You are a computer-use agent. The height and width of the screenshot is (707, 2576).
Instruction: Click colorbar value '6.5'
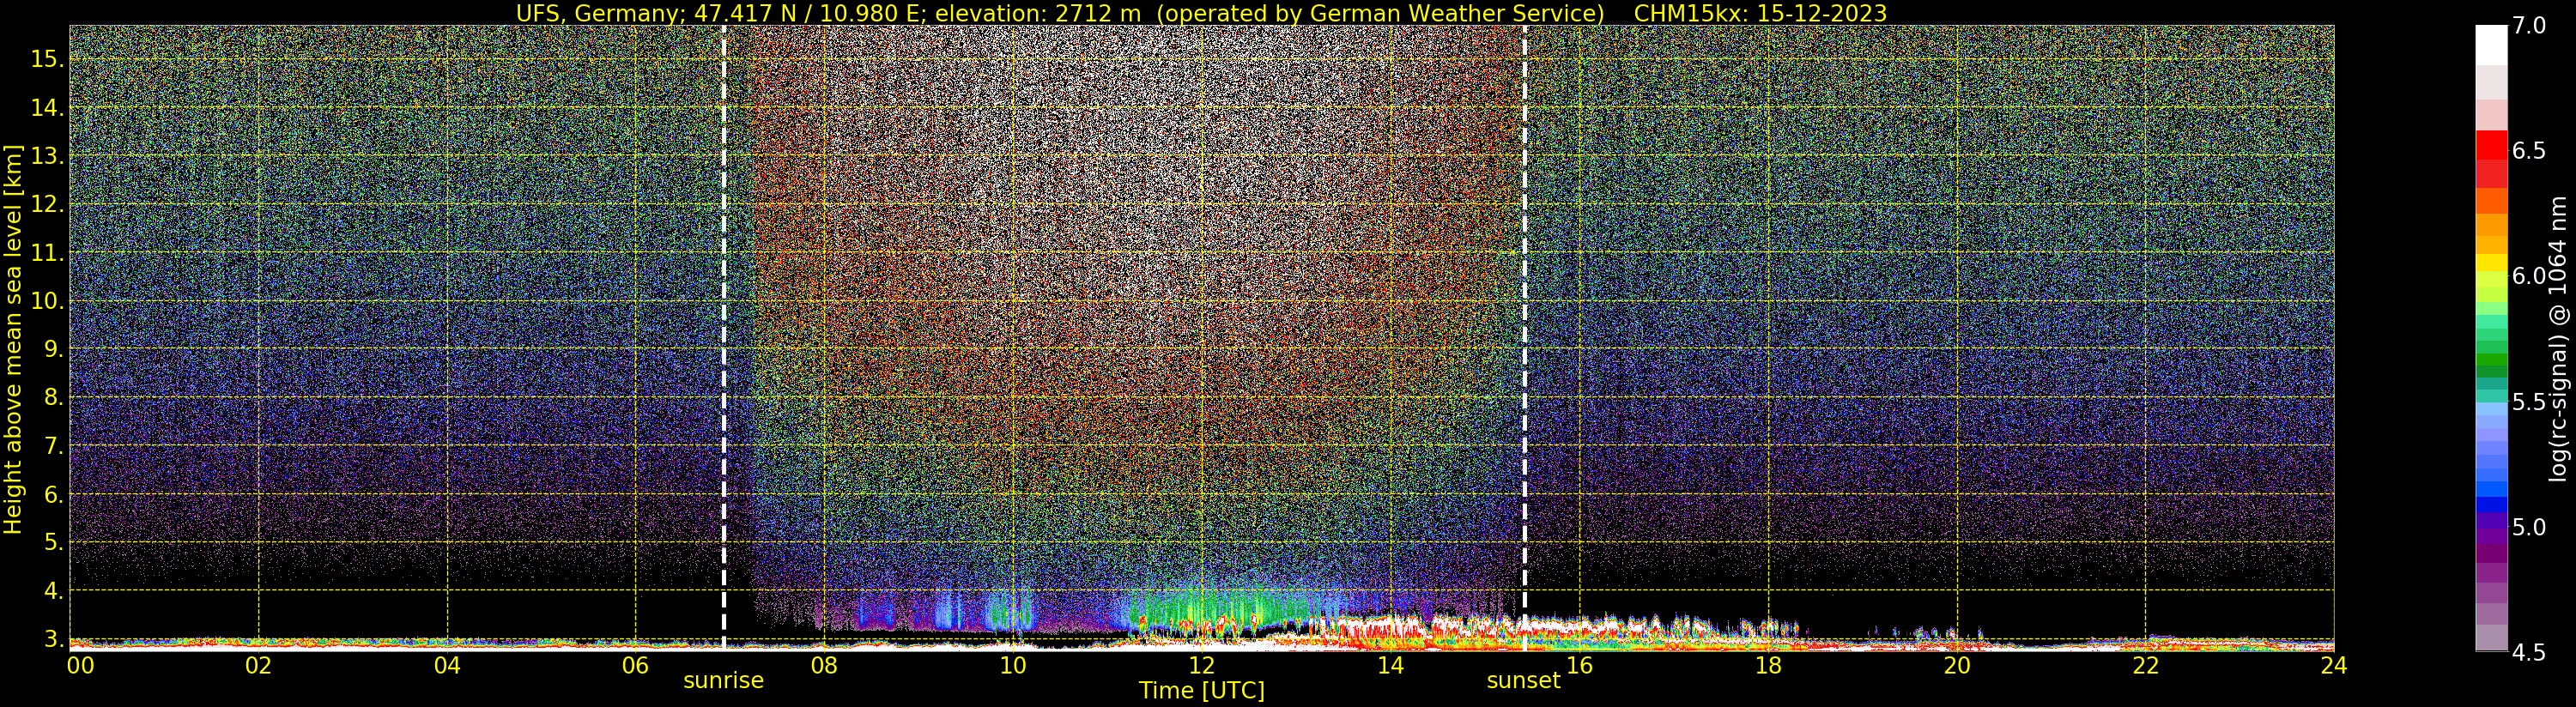pyautogui.click(x=2530, y=151)
